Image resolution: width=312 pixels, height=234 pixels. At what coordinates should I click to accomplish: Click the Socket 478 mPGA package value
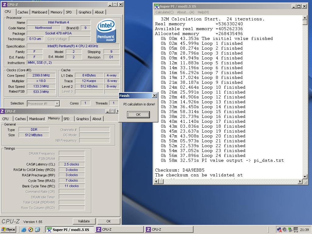[x=59, y=33]
